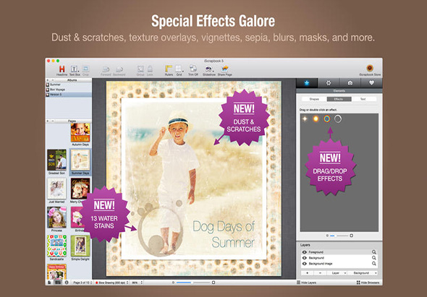The width and height of the screenshot is (427, 297).
Task: Select the sparkle star effect
Action: click(x=305, y=119)
